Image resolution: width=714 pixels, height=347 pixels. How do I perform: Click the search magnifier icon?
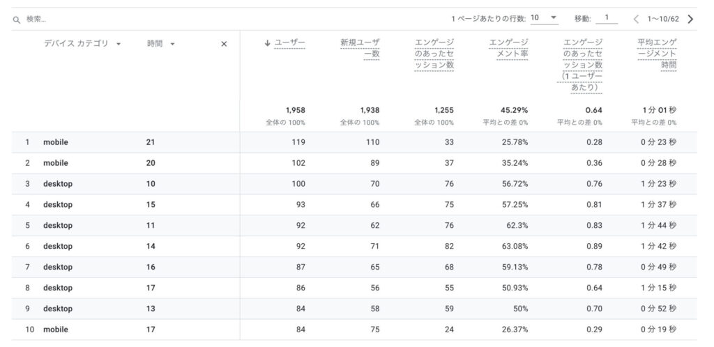coord(16,20)
